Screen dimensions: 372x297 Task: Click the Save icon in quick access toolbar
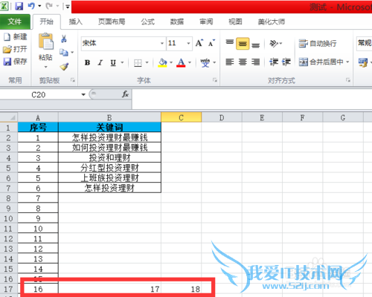pos(19,6)
